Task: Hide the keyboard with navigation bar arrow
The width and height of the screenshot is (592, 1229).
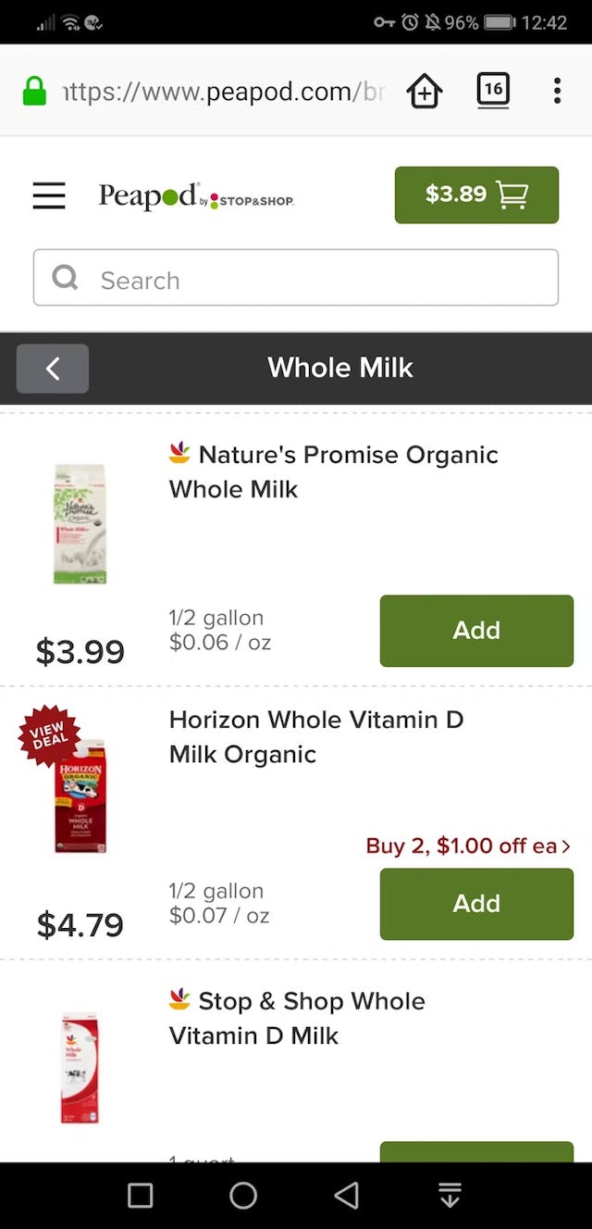Action: coord(450,1195)
